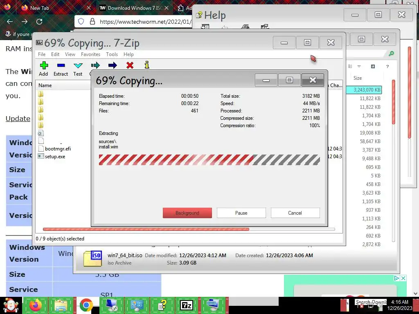Click the question mark help icon in Explorer
Viewport: 419px width, 314px height.
point(387,67)
